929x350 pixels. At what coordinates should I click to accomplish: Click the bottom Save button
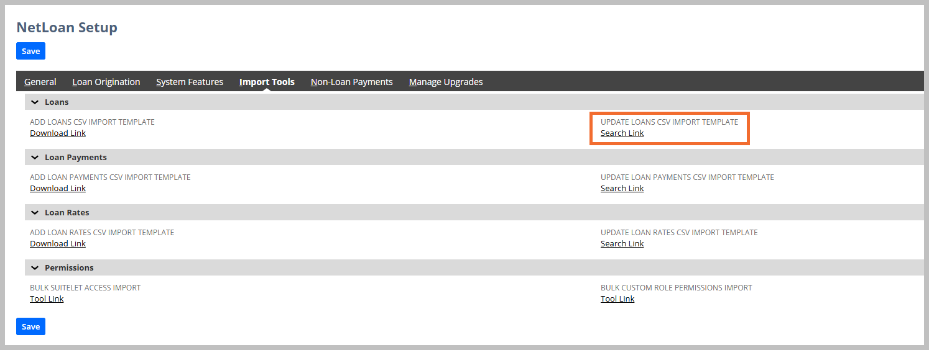click(x=30, y=326)
